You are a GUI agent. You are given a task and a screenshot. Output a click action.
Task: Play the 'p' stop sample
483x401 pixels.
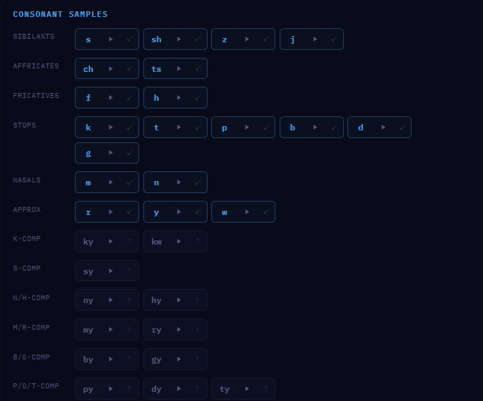click(246, 128)
